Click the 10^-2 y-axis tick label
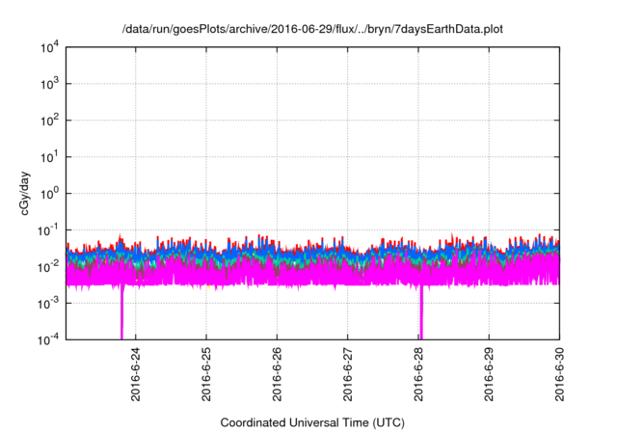617x432 pixels. click(x=47, y=267)
